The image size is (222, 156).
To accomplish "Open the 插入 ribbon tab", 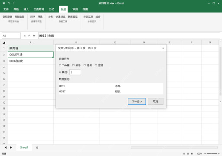I will point(26,10).
